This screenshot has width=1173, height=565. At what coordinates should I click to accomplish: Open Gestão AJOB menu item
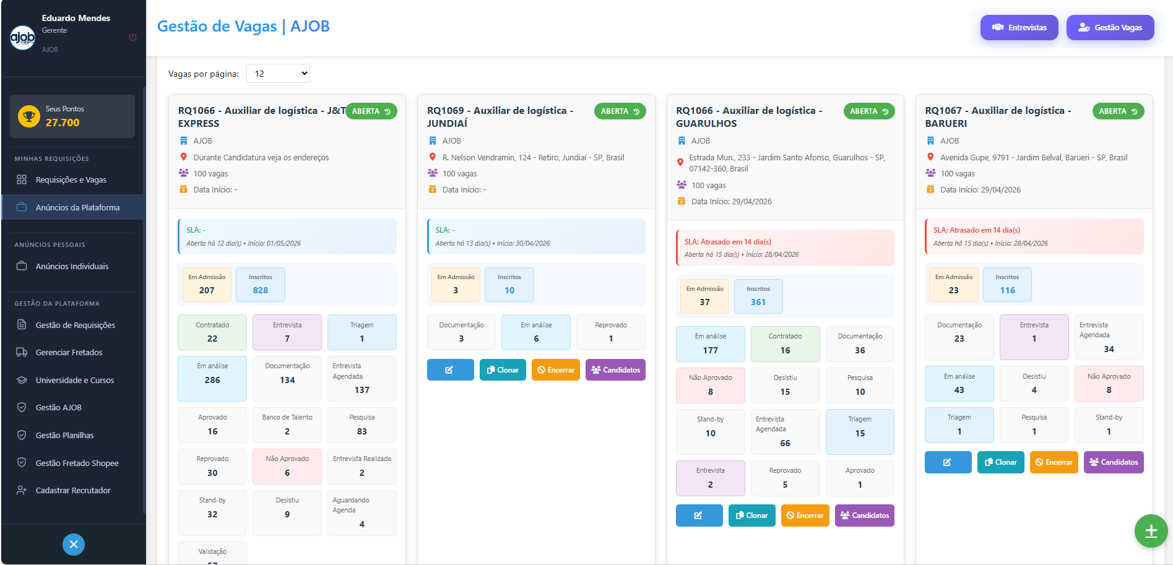[x=73, y=407]
